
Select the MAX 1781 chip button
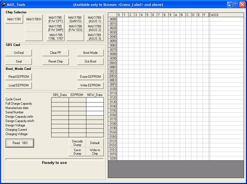click(14, 19)
